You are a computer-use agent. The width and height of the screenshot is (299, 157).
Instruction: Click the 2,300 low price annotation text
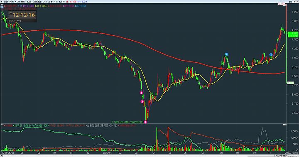(127, 122)
